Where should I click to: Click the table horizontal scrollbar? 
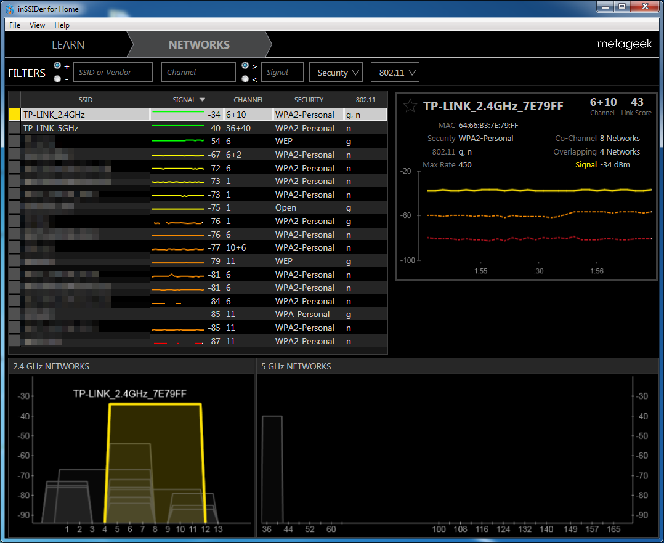[x=198, y=351]
